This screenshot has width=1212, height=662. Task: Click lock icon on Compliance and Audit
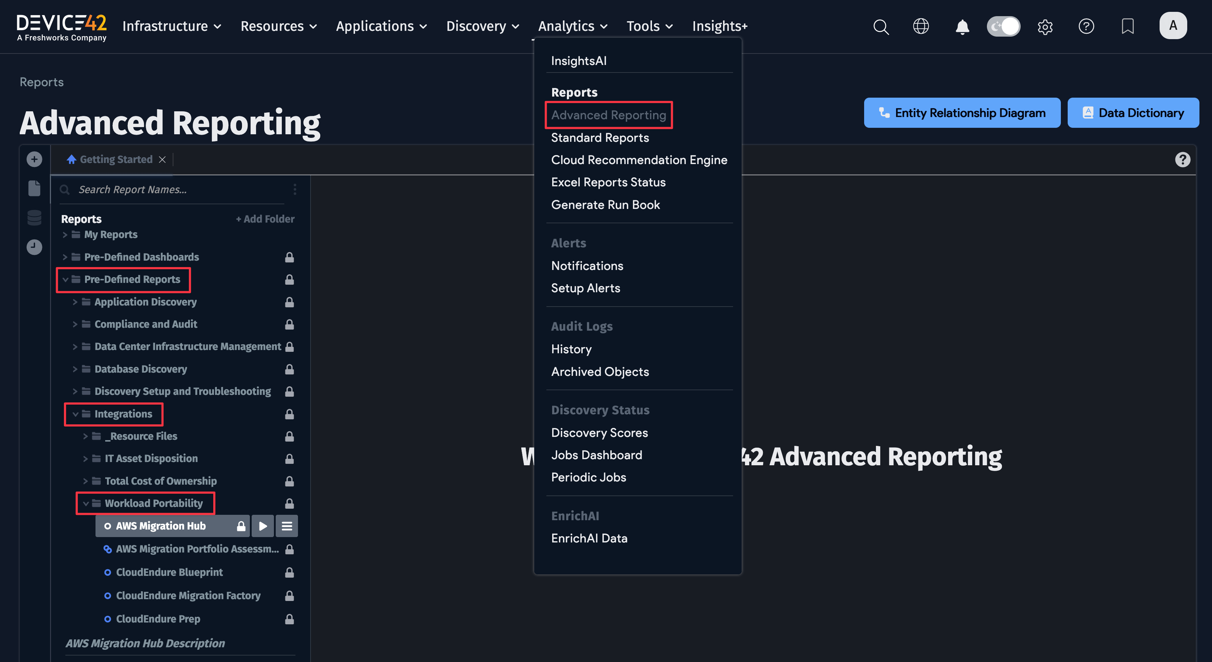coord(289,324)
